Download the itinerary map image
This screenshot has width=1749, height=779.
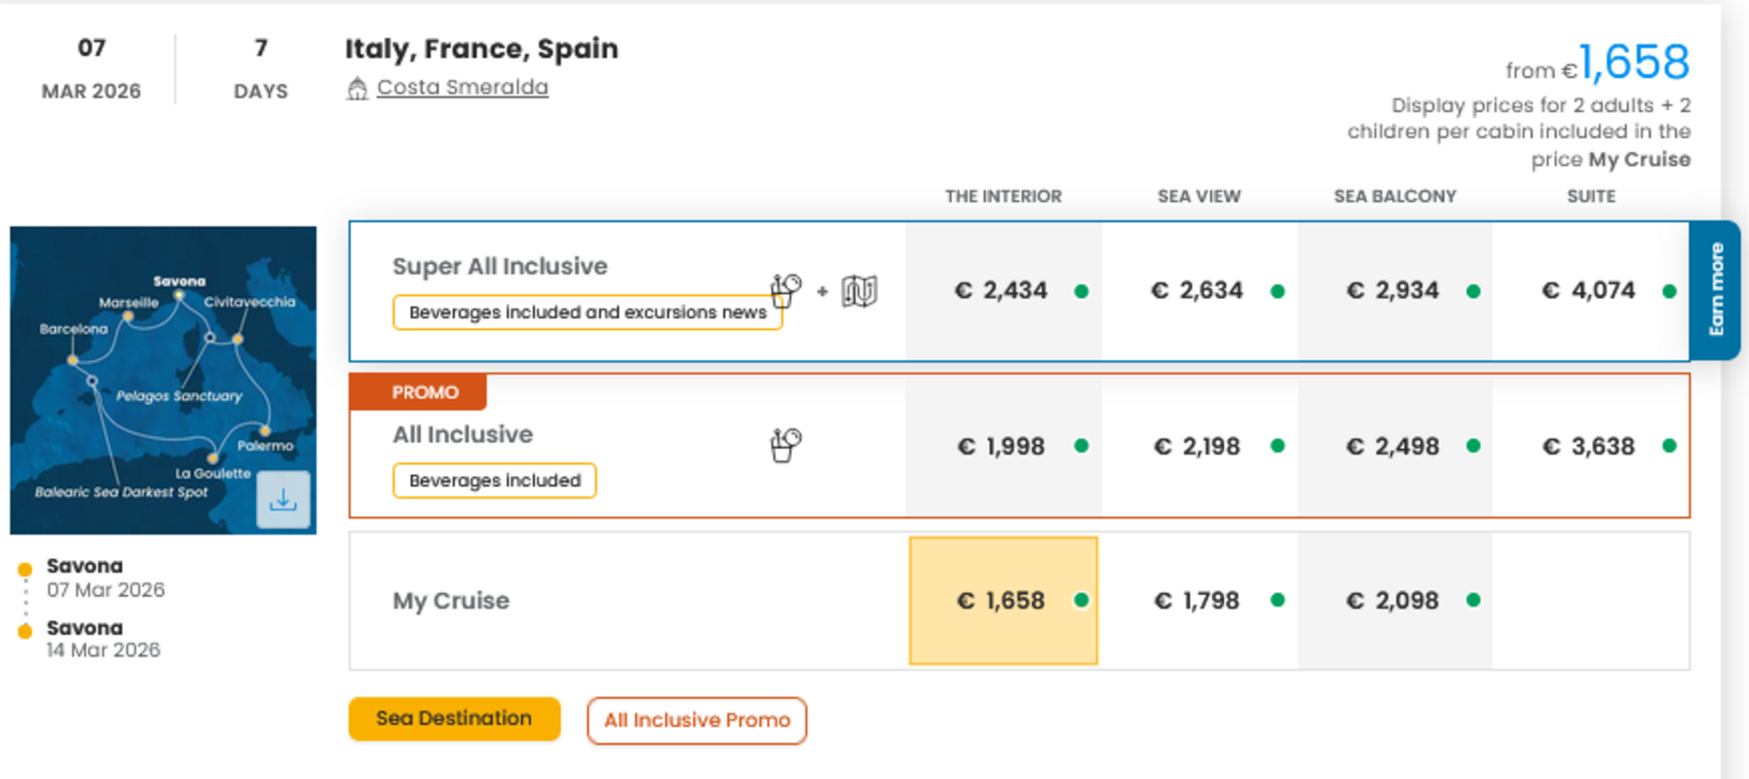(x=283, y=500)
